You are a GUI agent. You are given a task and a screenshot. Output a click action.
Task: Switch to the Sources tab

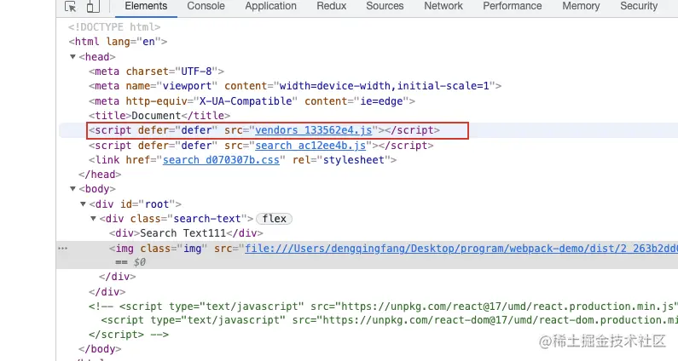[x=385, y=6]
